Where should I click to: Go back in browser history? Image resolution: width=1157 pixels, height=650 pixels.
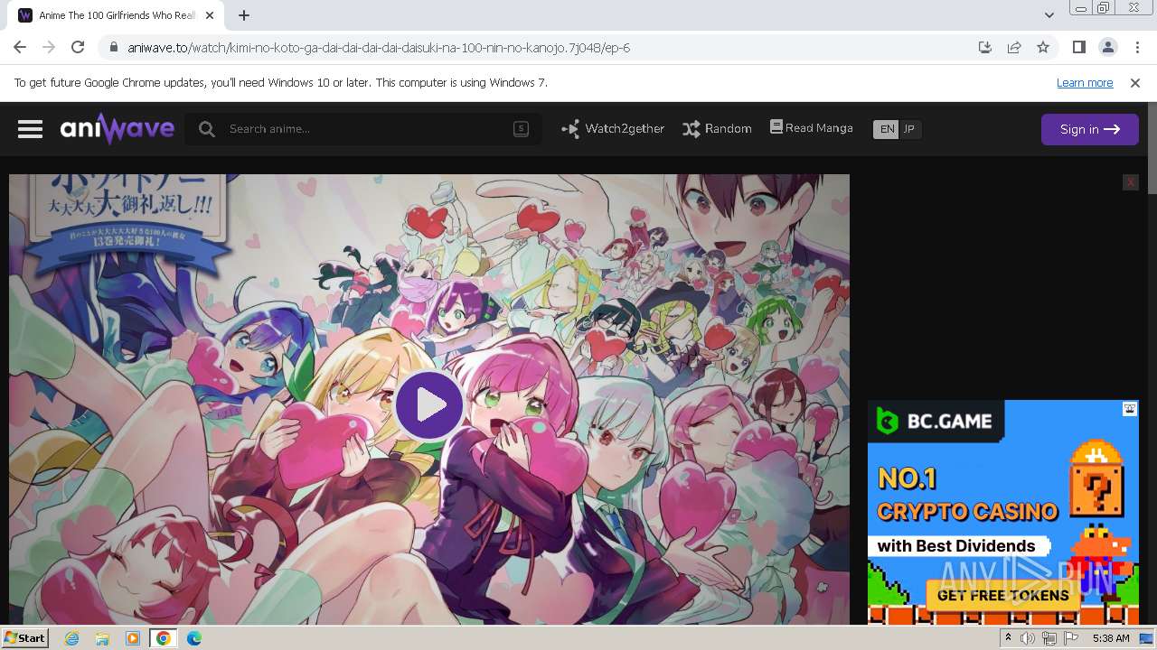(x=20, y=47)
